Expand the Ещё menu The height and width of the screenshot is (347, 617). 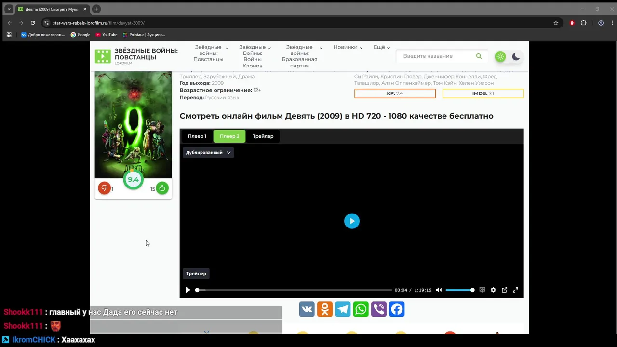(382, 47)
